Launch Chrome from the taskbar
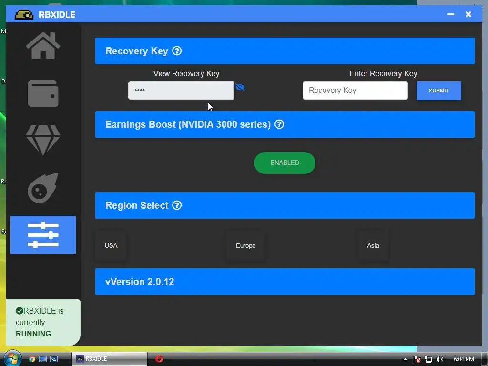 (x=32, y=359)
